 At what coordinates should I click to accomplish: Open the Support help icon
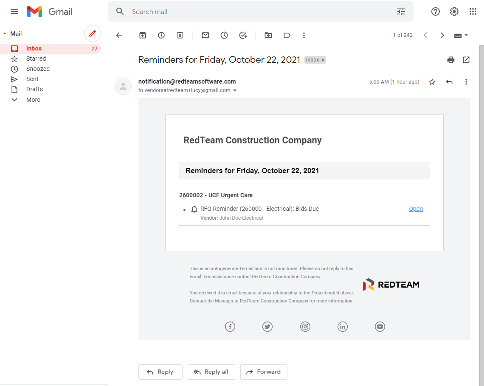pos(435,12)
